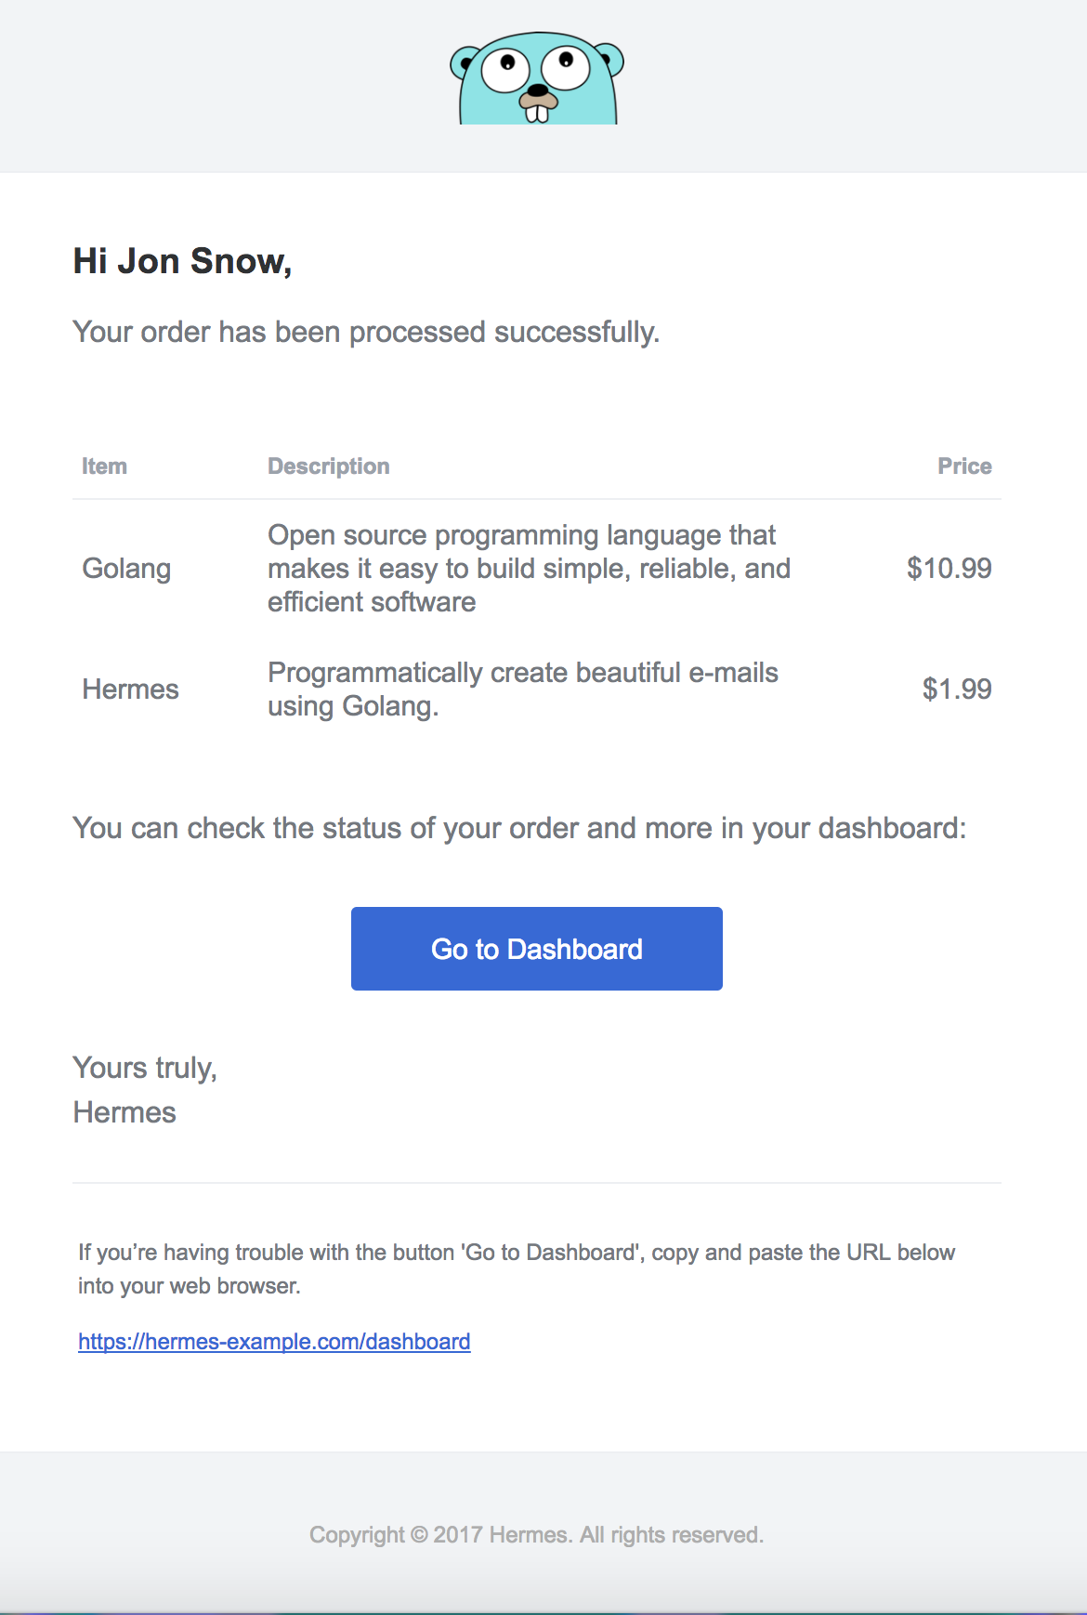Select the Hermes item name in table
1087x1615 pixels.
click(130, 689)
